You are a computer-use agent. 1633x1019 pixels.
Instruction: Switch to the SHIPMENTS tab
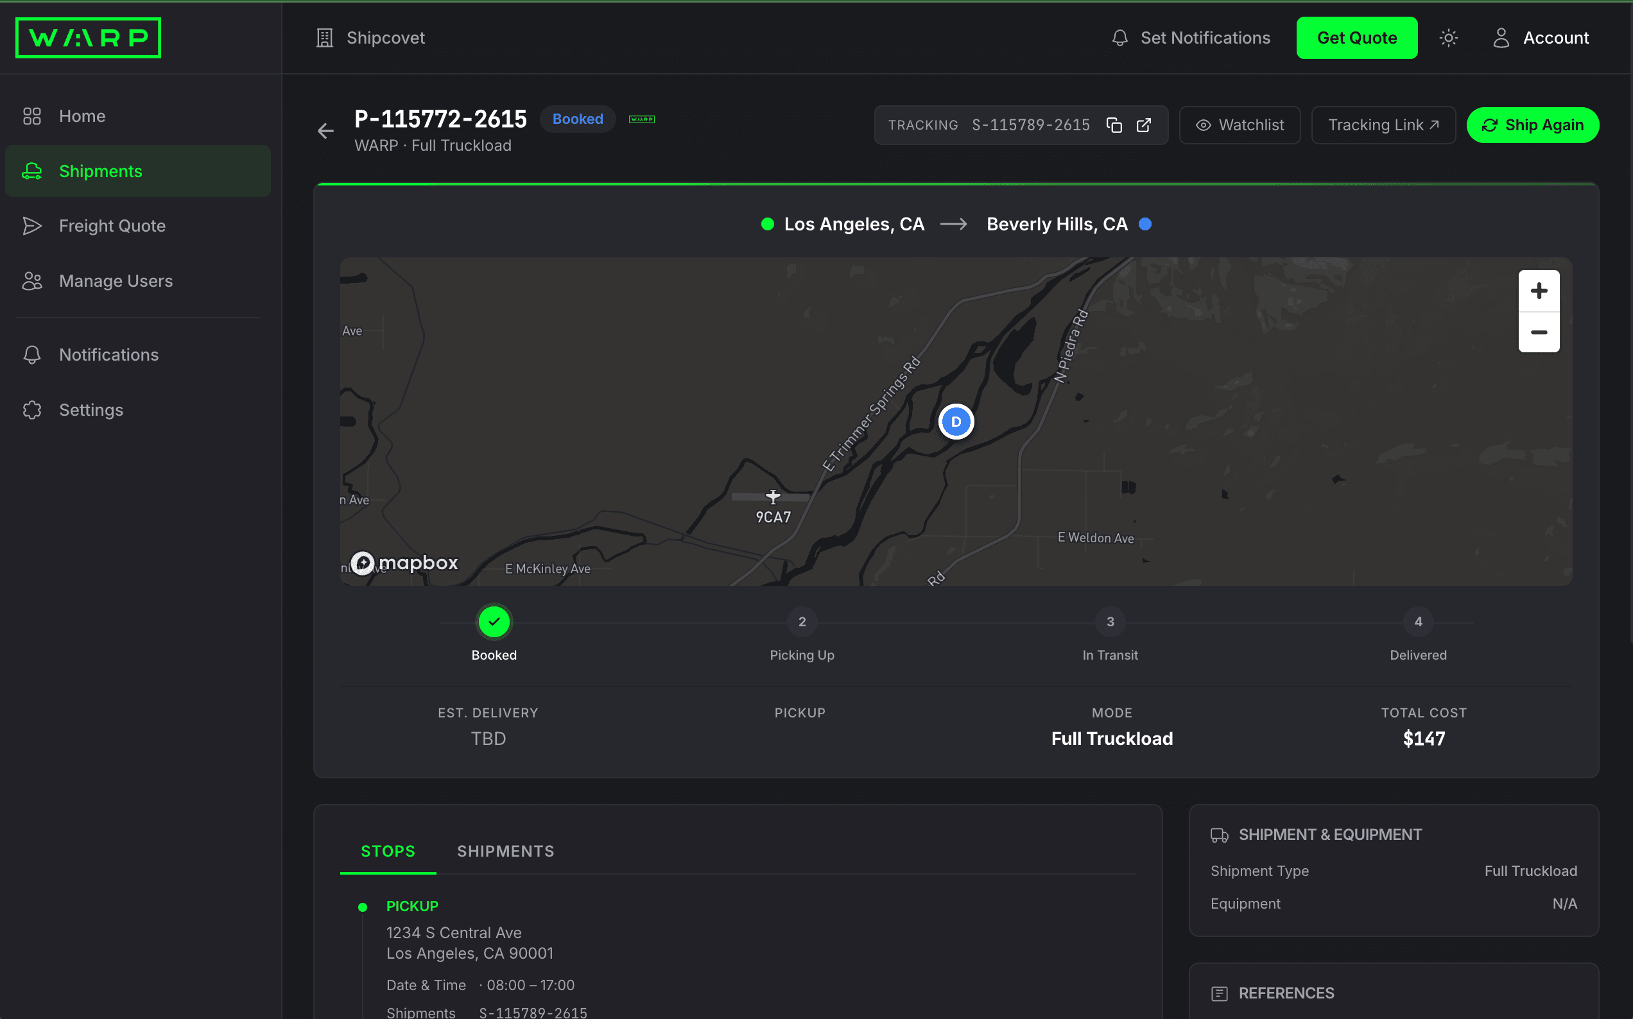click(x=505, y=851)
